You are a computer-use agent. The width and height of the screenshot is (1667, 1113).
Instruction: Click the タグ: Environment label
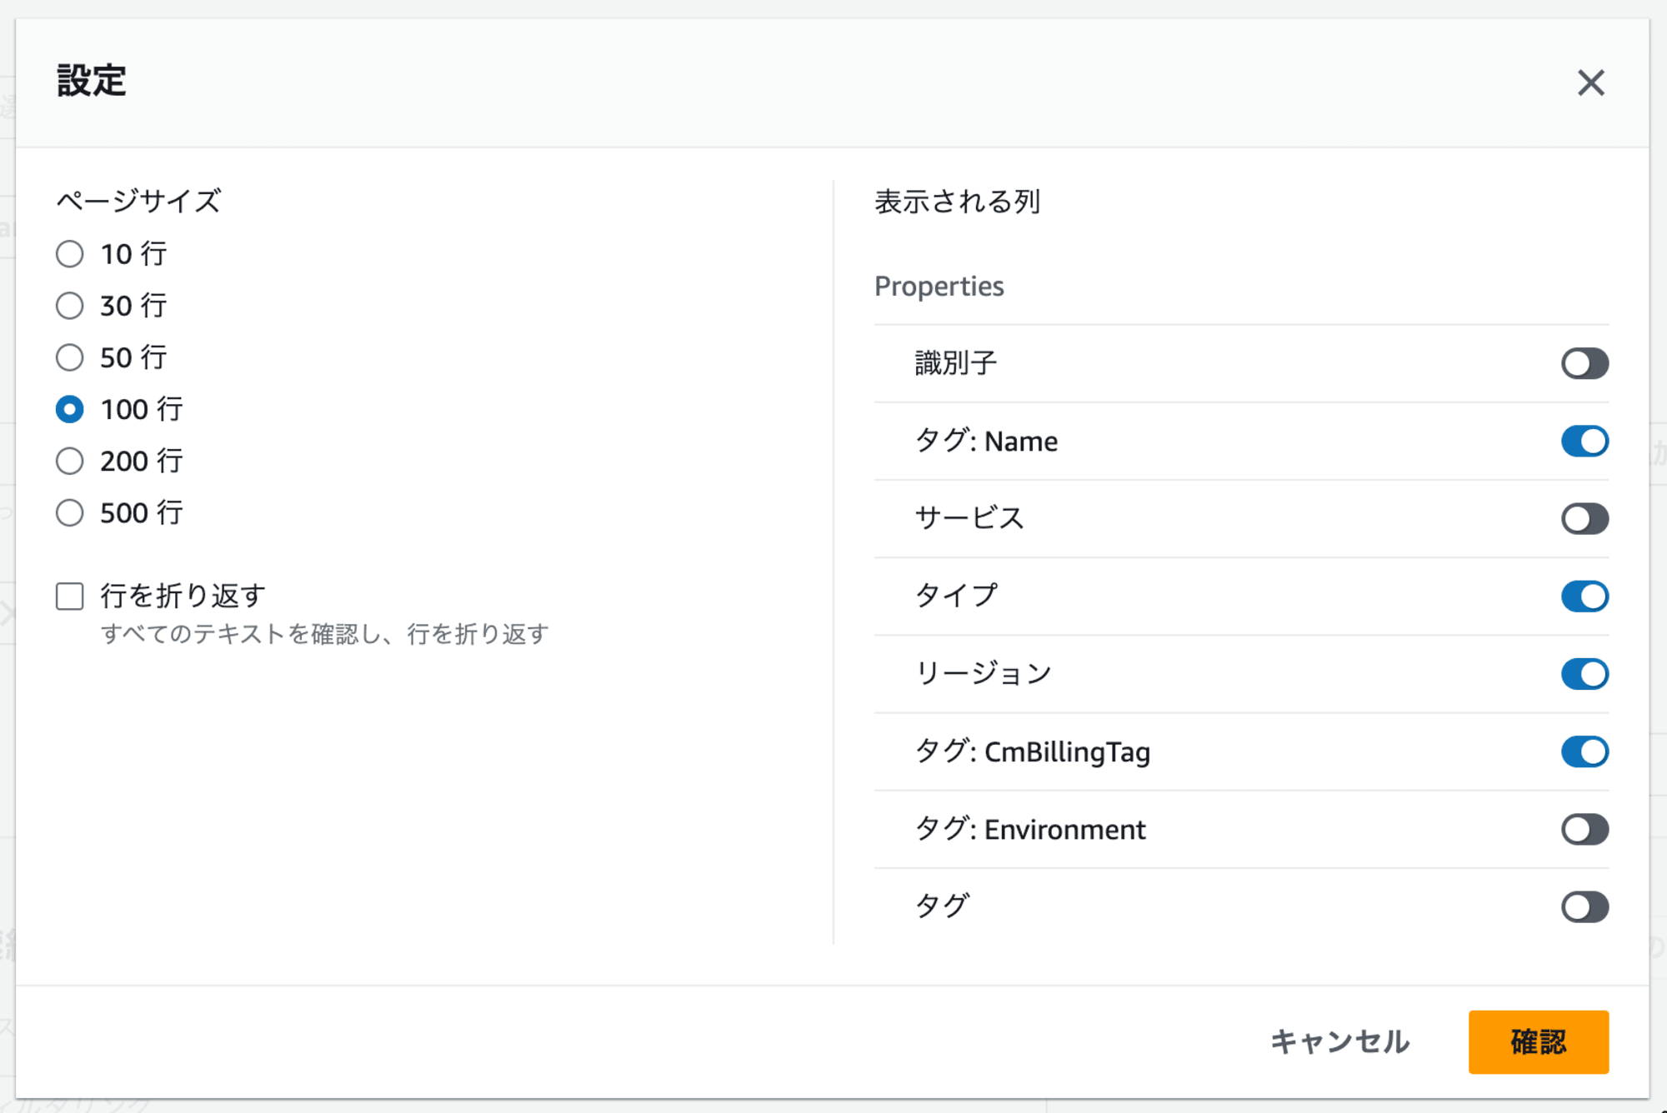click(1030, 829)
